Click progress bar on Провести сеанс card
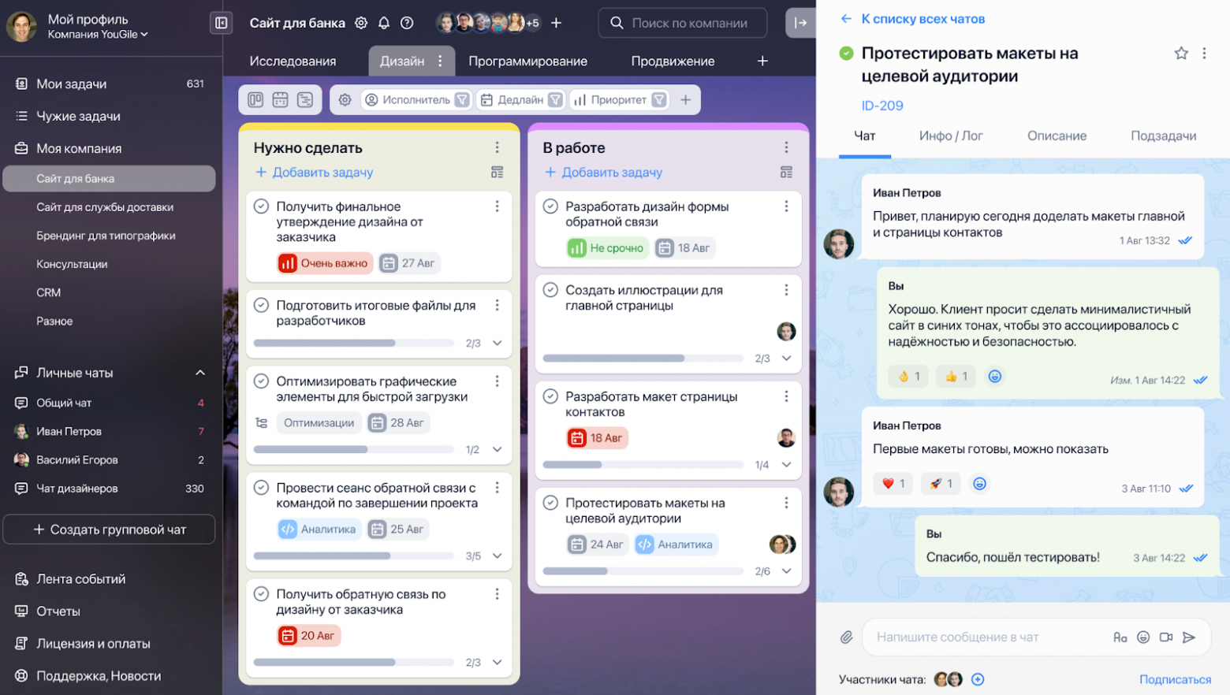Image resolution: width=1230 pixels, height=695 pixels. [354, 556]
